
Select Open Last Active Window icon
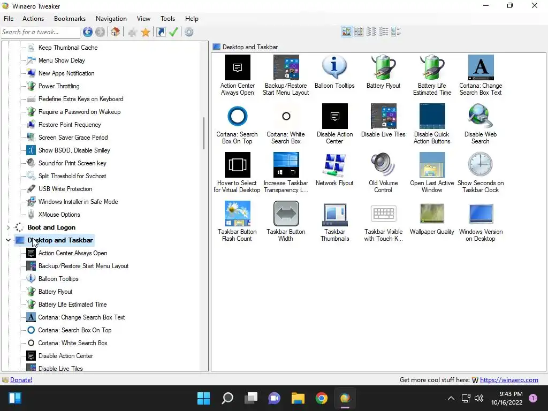coord(432,165)
